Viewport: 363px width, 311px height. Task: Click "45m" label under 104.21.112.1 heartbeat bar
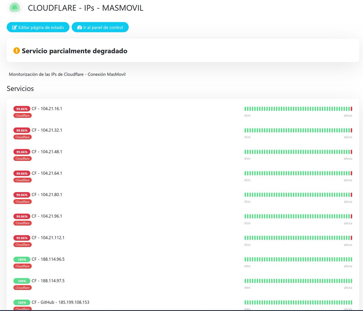point(247,244)
